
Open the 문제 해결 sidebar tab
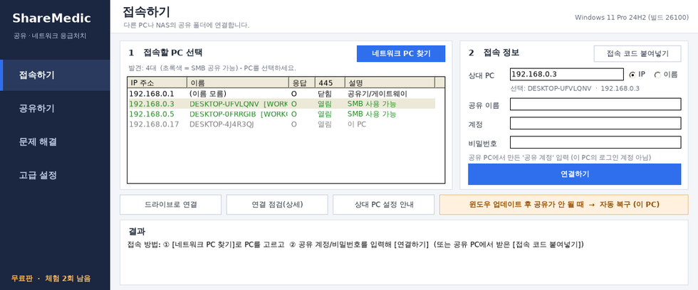point(55,142)
